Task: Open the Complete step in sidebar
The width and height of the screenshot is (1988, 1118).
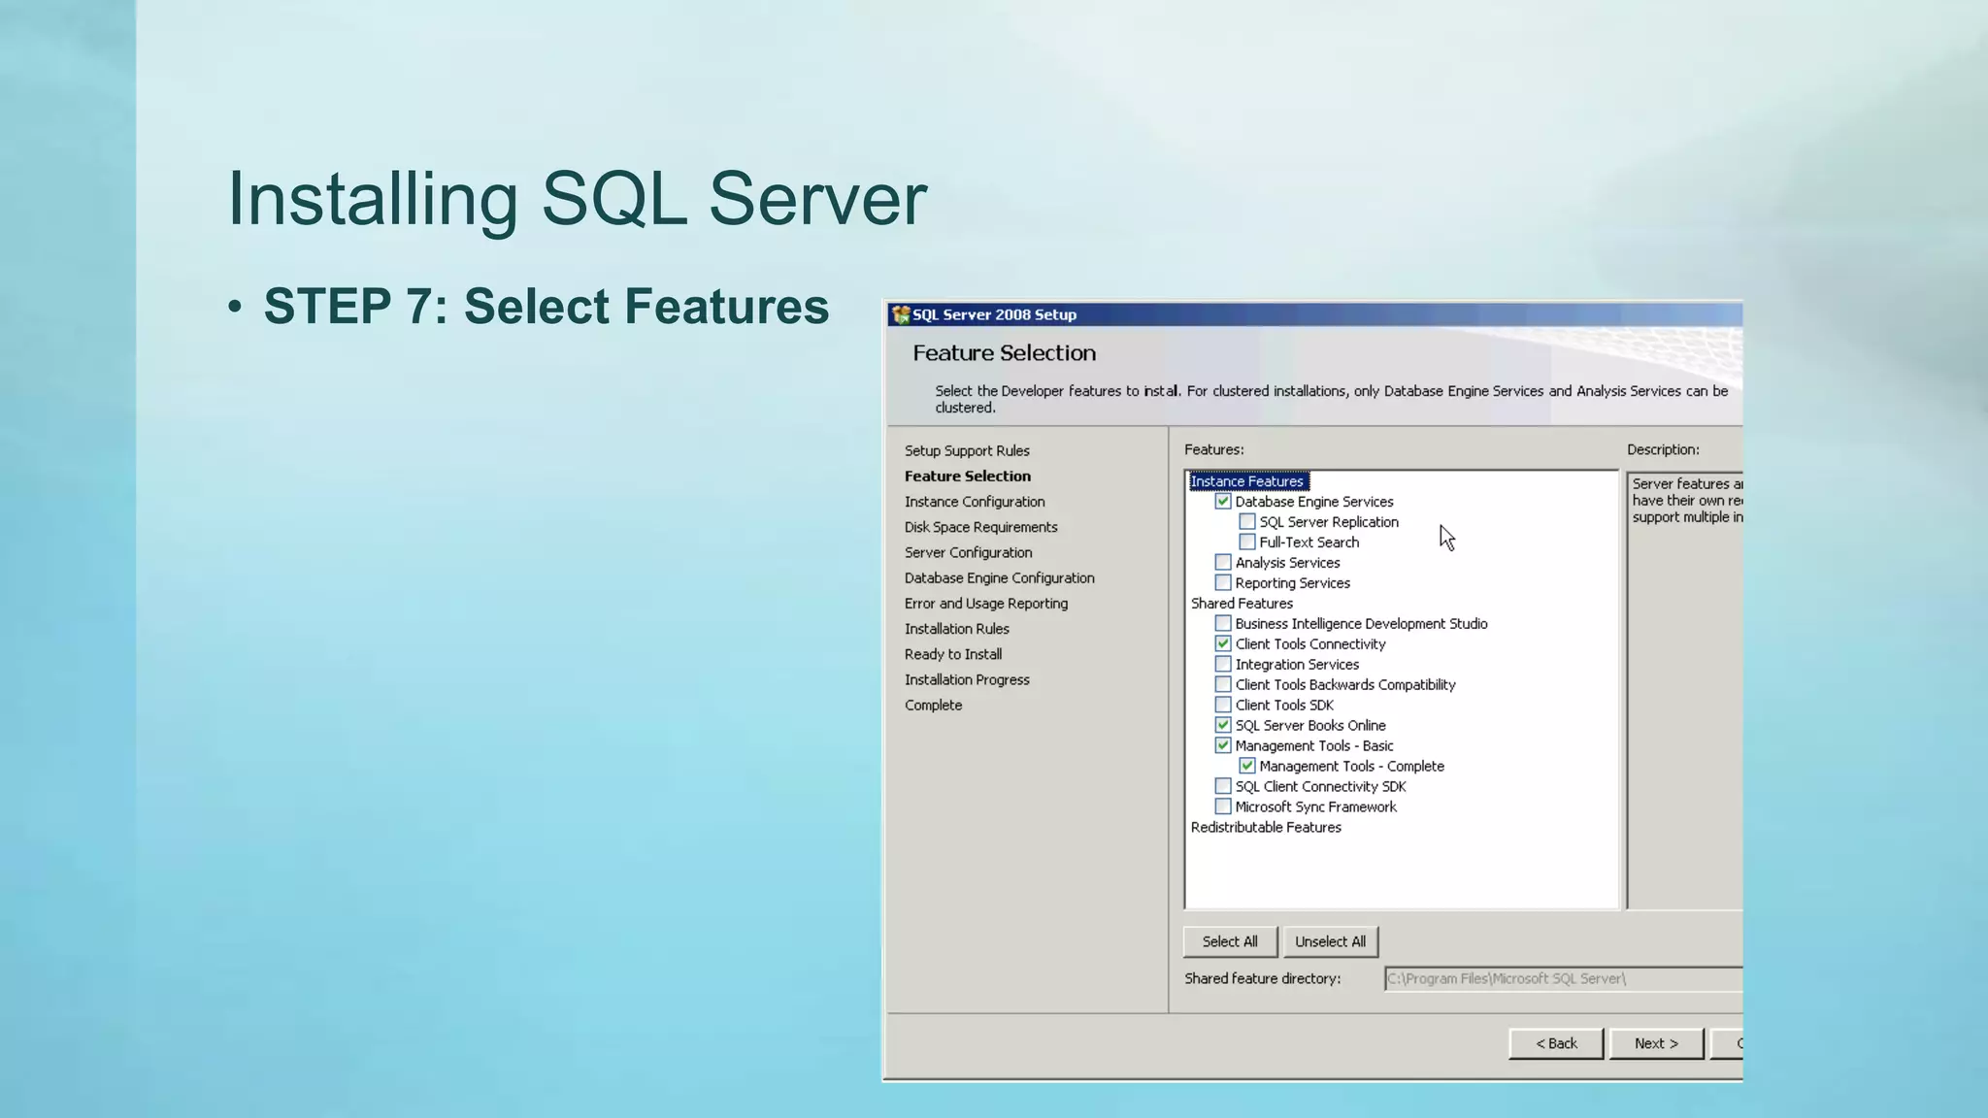Action: pyautogui.click(x=934, y=706)
